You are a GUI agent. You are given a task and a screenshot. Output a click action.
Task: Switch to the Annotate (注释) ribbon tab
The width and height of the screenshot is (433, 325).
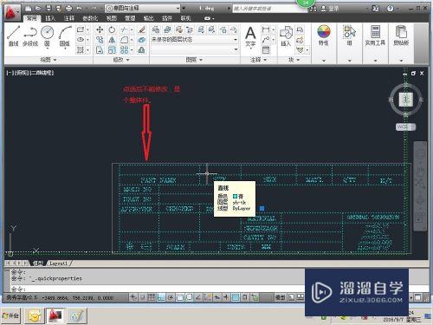tap(69, 18)
